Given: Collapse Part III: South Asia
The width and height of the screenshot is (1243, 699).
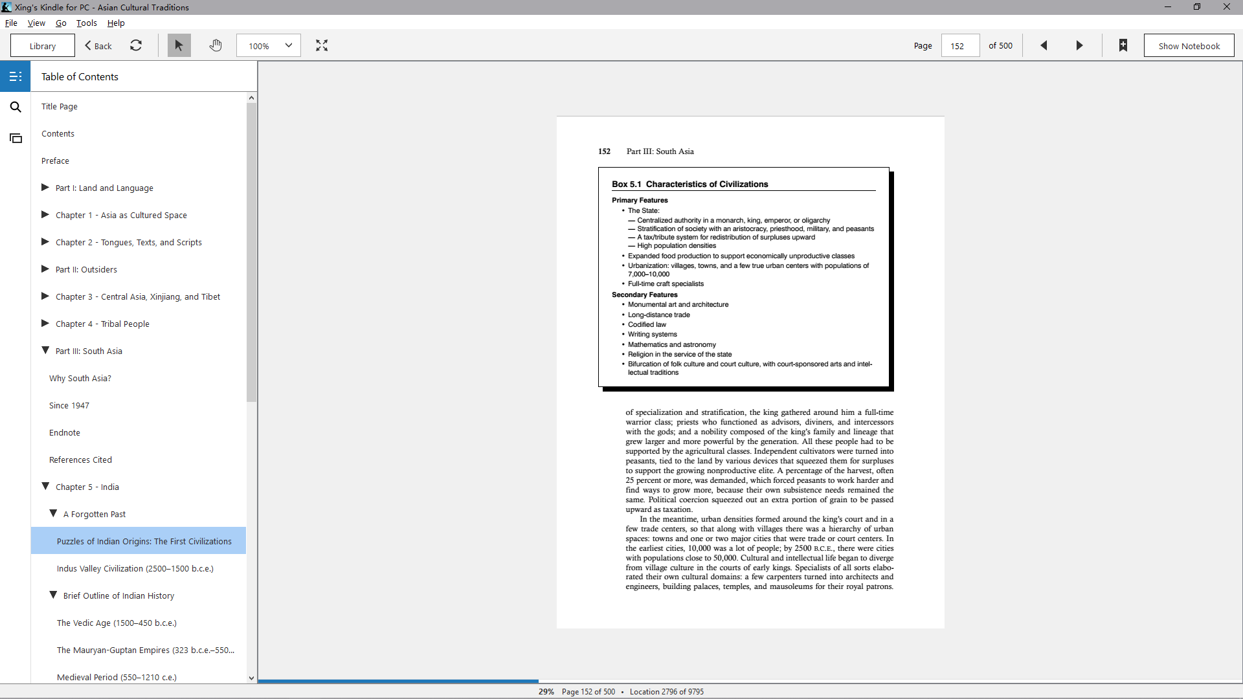Looking at the screenshot, I should click(x=45, y=350).
